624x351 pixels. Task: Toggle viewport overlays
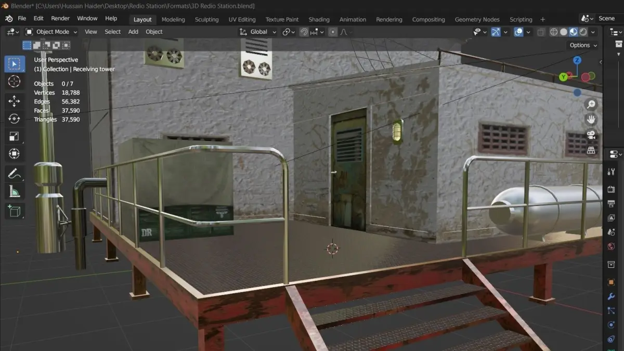[x=518, y=32]
